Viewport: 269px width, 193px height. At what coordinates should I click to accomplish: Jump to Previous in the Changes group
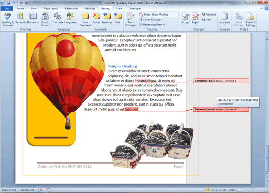click(x=208, y=14)
